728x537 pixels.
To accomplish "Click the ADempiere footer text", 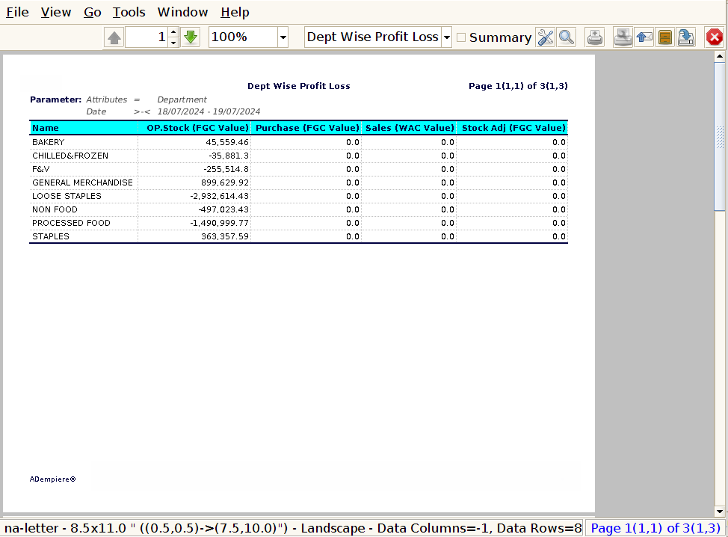I will 52,479.
